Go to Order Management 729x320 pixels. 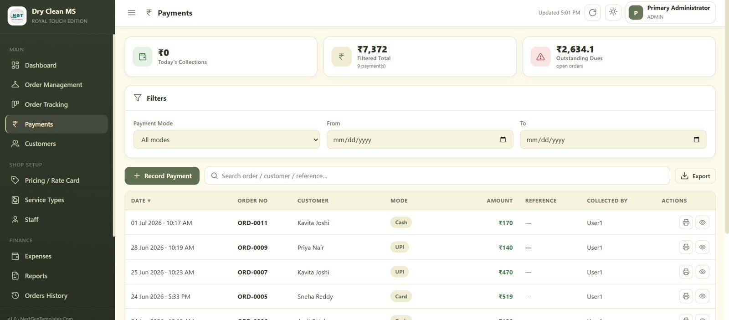click(x=56, y=85)
